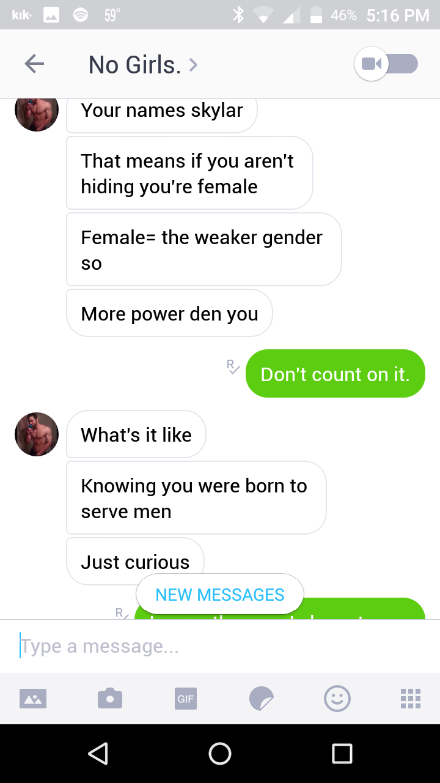This screenshot has width=440, height=783.
Task: Expand chat info chevron beside No Girls.
Action: pyautogui.click(x=193, y=64)
